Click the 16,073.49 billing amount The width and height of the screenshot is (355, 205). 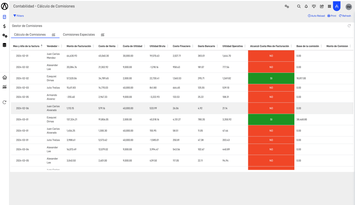(x=71, y=150)
